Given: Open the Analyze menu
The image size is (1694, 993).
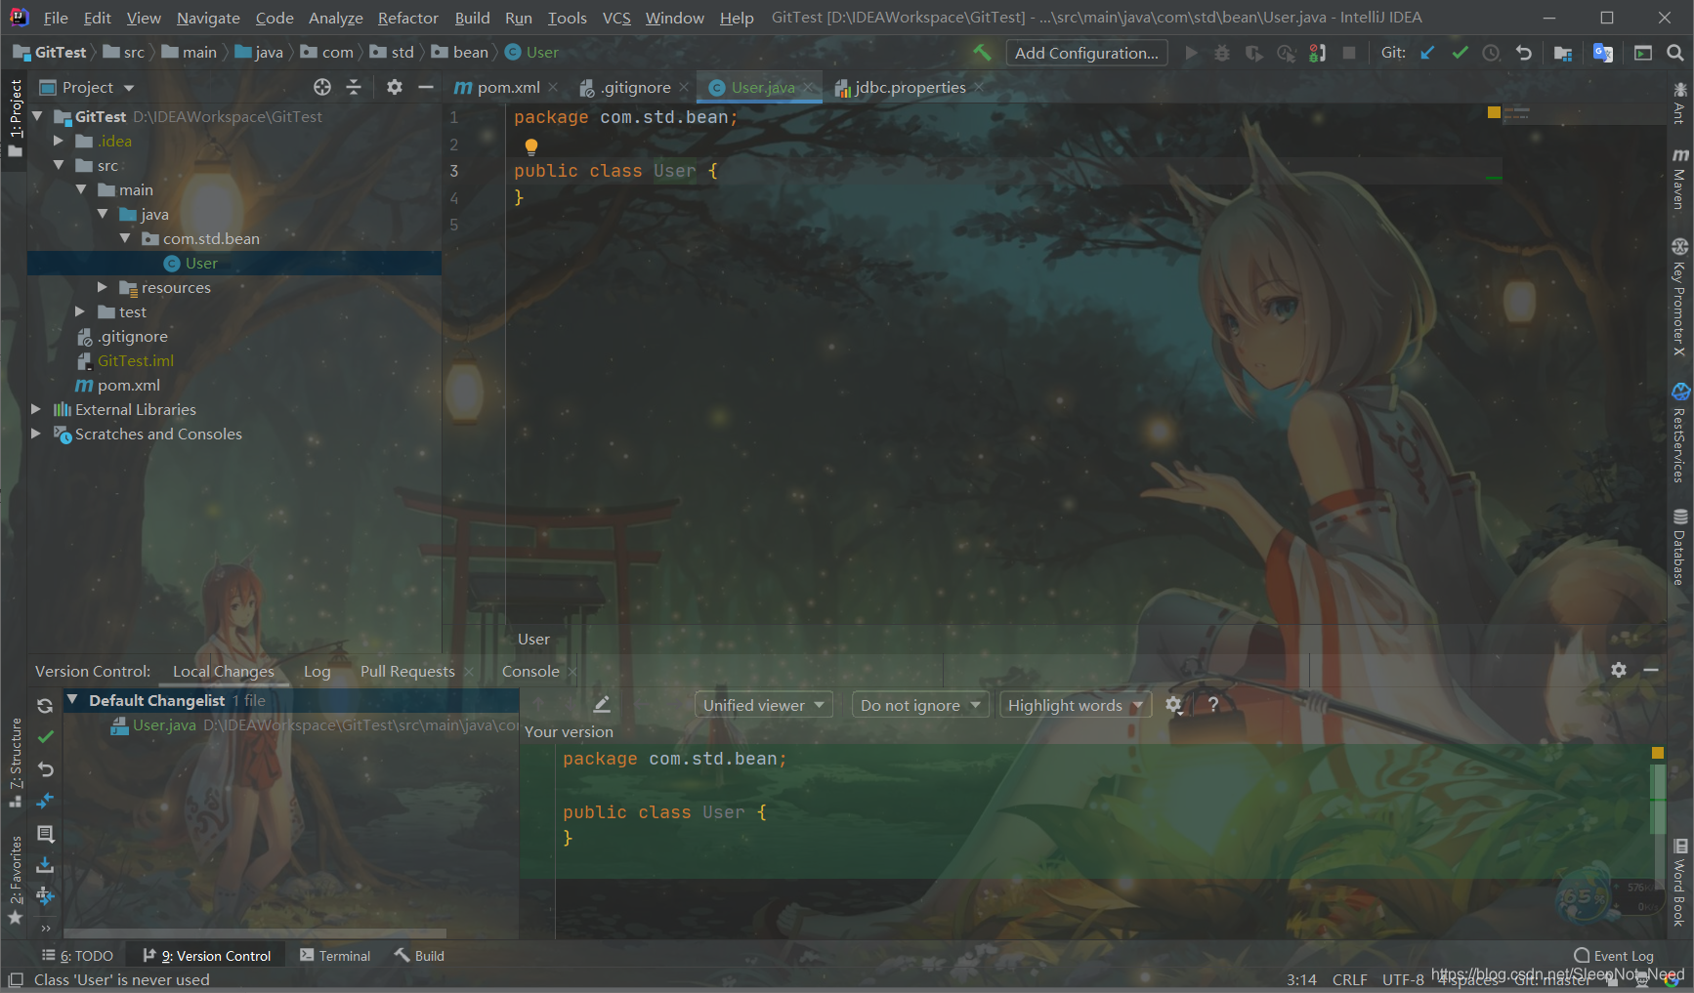Looking at the screenshot, I should pyautogui.click(x=335, y=18).
